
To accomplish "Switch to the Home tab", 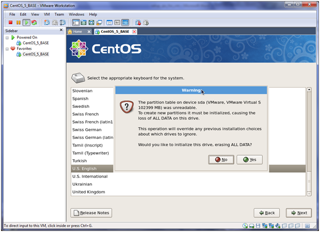I will (77, 32).
